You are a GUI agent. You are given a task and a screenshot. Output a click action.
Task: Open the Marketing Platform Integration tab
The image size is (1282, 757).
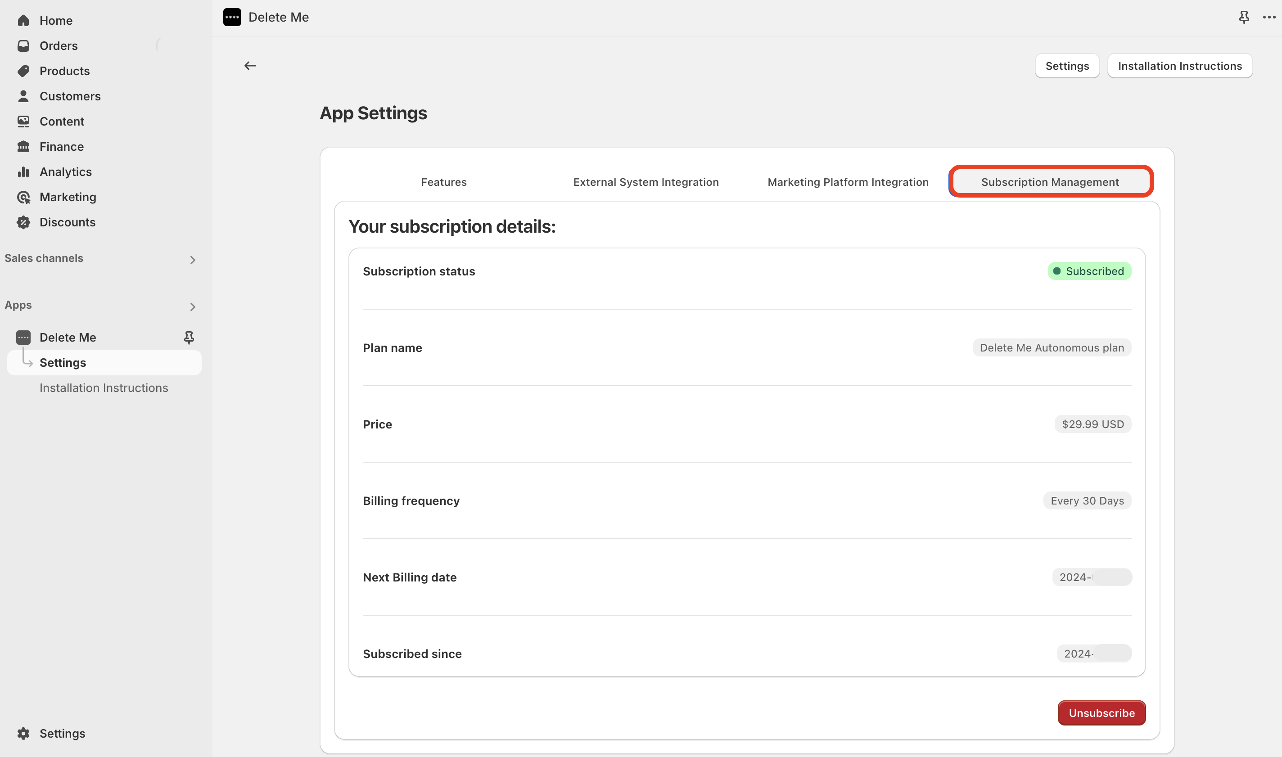pyautogui.click(x=848, y=182)
